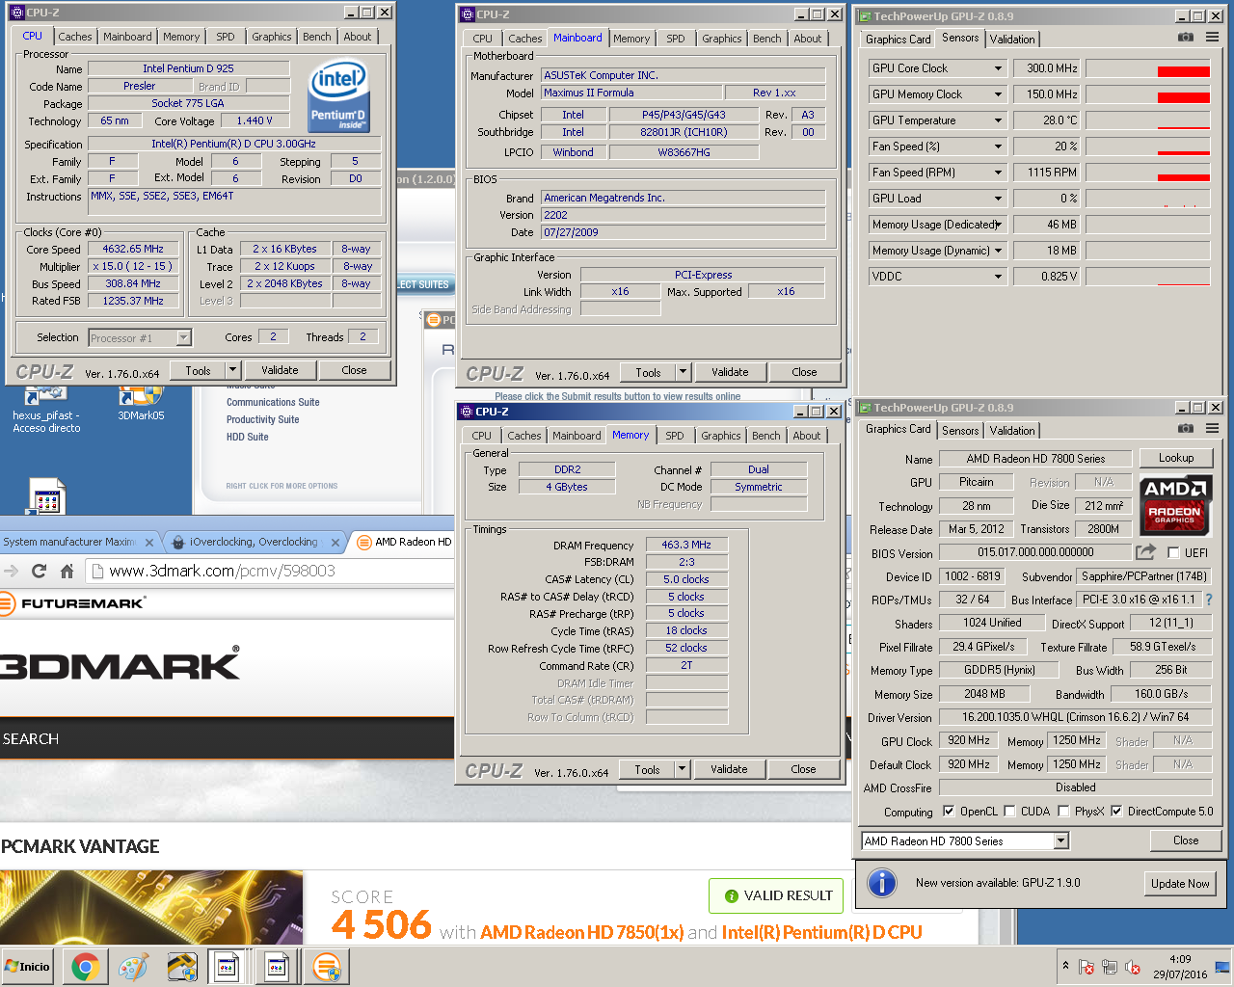This screenshot has height=987, width=1234.
Task: Open the GPU Memory Clock sensor dropdown
Action: [x=998, y=94]
